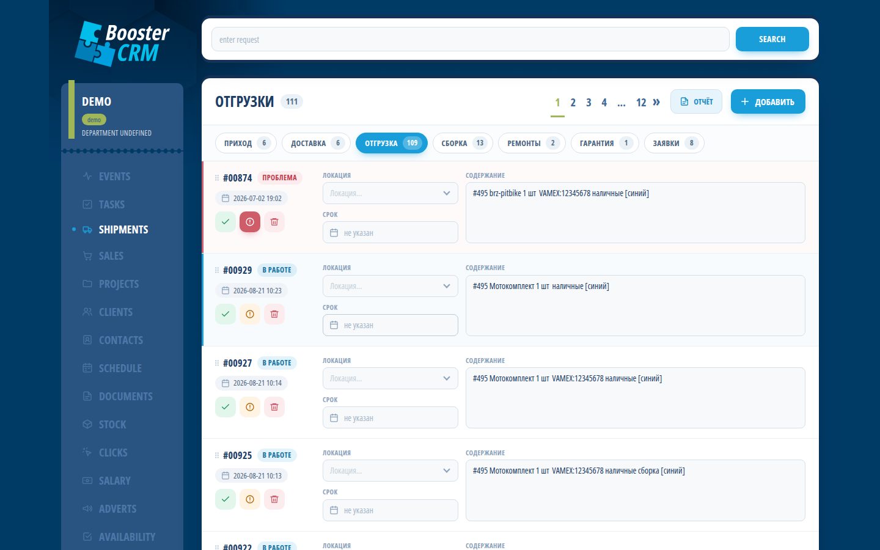The width and height of the screenshot is (880, 550).
Task: Mark shipment #00874 as done with green checkmark
Action: (x=226, y=222)
